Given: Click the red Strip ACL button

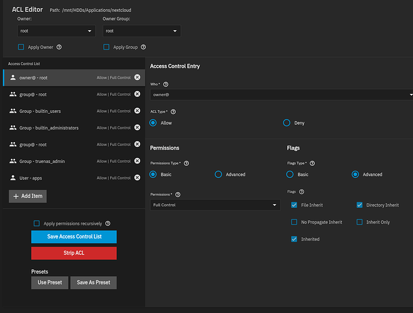Looking at the screenshot, I should pos(74,253).
